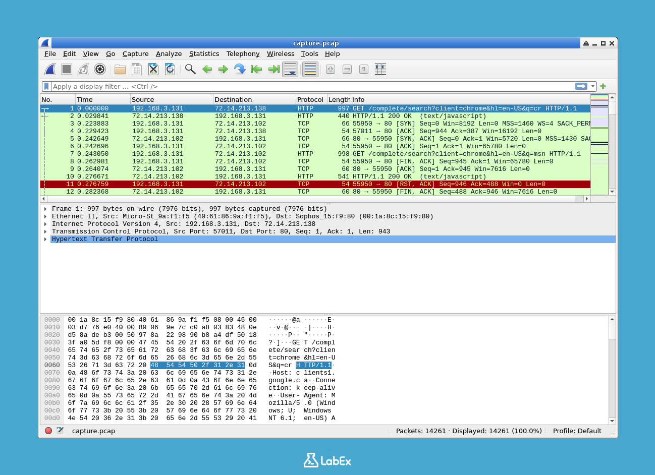Click the green plus to add a filter button
The width and height of the screenshot is (655, 475).
click(x=603, y=86)
